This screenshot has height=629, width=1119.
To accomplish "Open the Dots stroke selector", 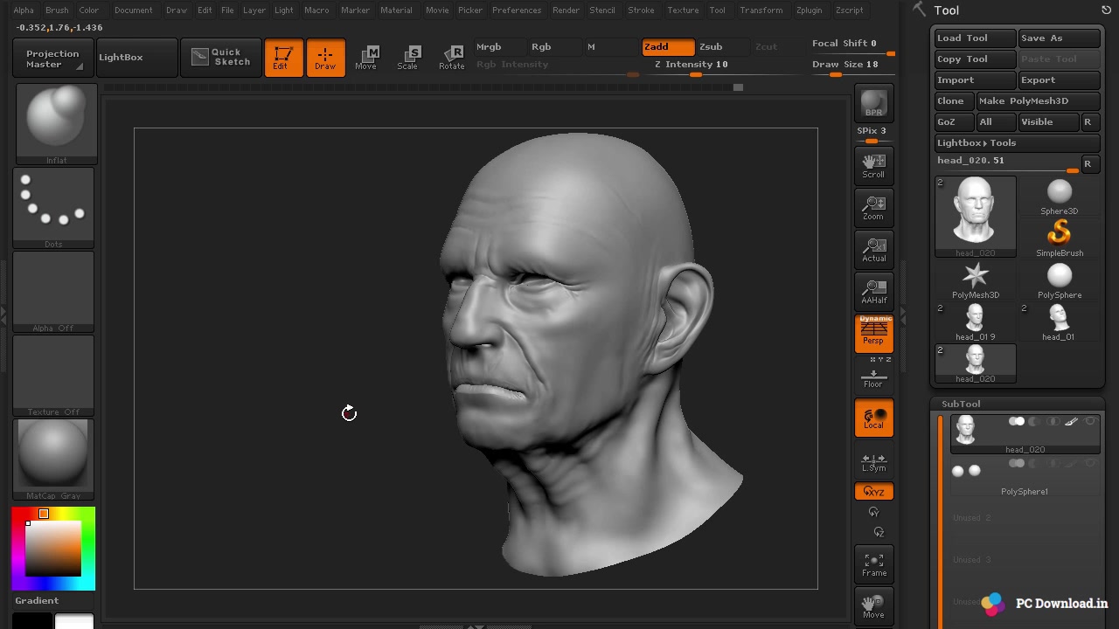I will (53, 208).
